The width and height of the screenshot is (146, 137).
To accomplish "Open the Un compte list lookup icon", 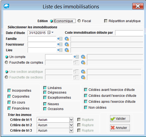I will 76,57.
